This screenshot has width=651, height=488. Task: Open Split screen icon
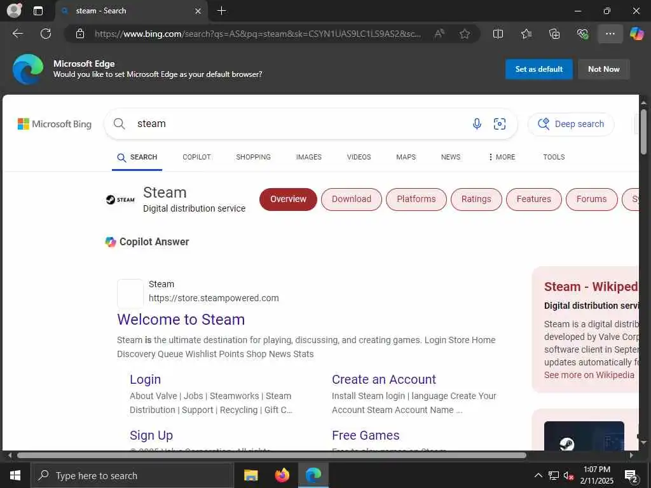498,34
